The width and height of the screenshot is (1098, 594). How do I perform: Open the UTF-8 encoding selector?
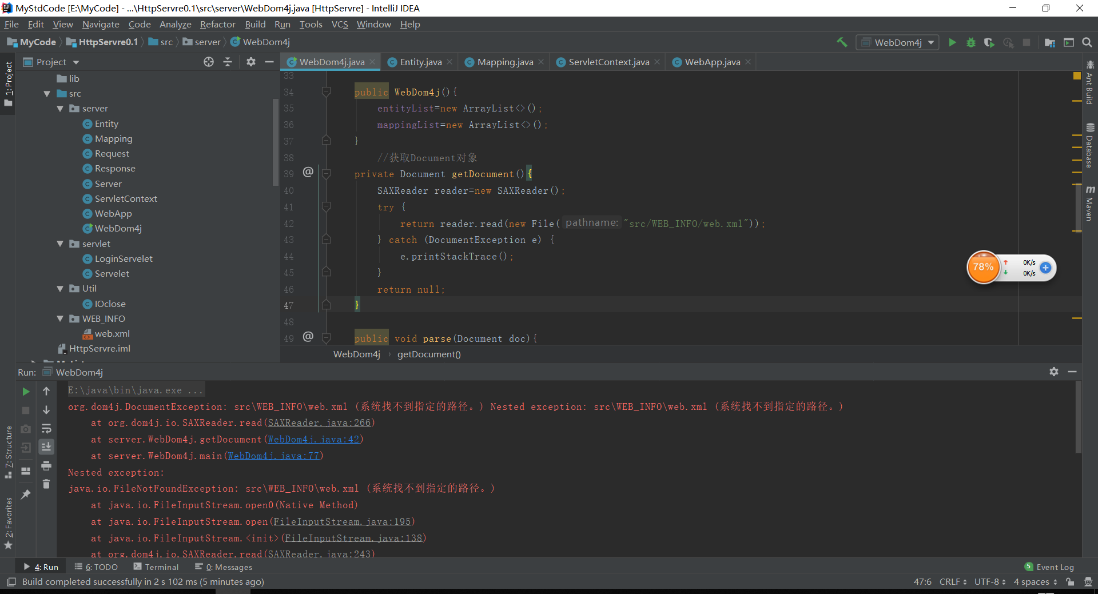pyautogui.click(x=990, y=582)
